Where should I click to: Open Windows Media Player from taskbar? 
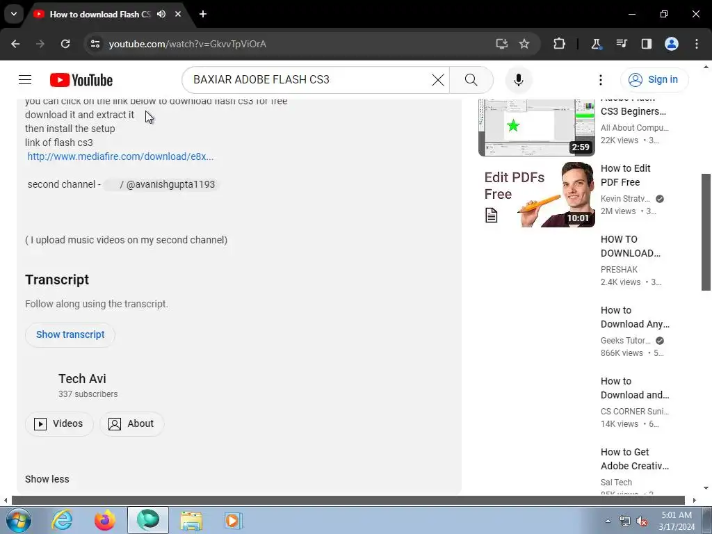click(x=234, y=520)
